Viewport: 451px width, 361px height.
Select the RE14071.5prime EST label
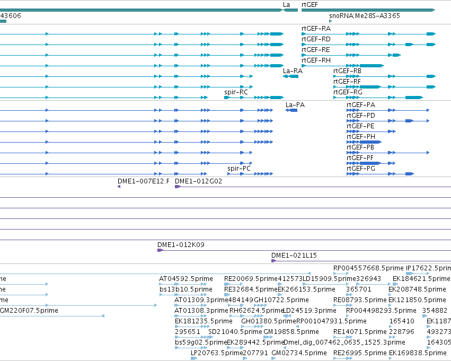tap(360, 332)
